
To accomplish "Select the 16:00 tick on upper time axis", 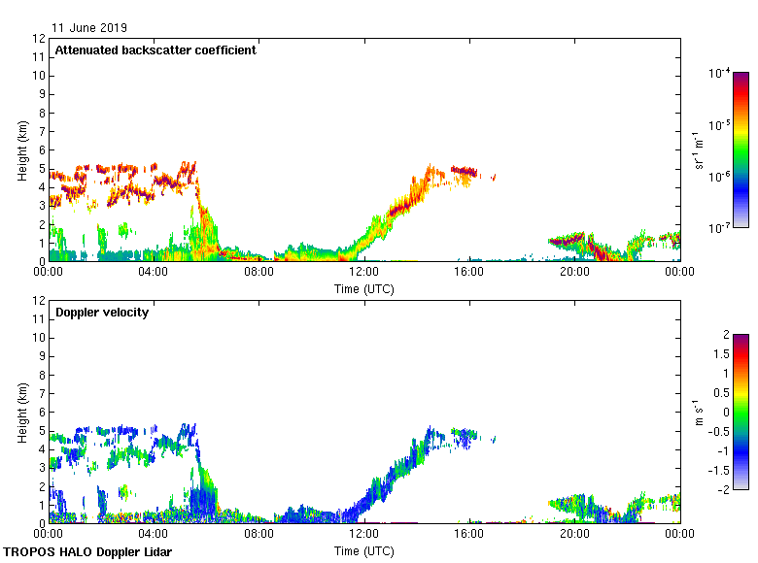I will pyautogui.click(x=469, y=273).
